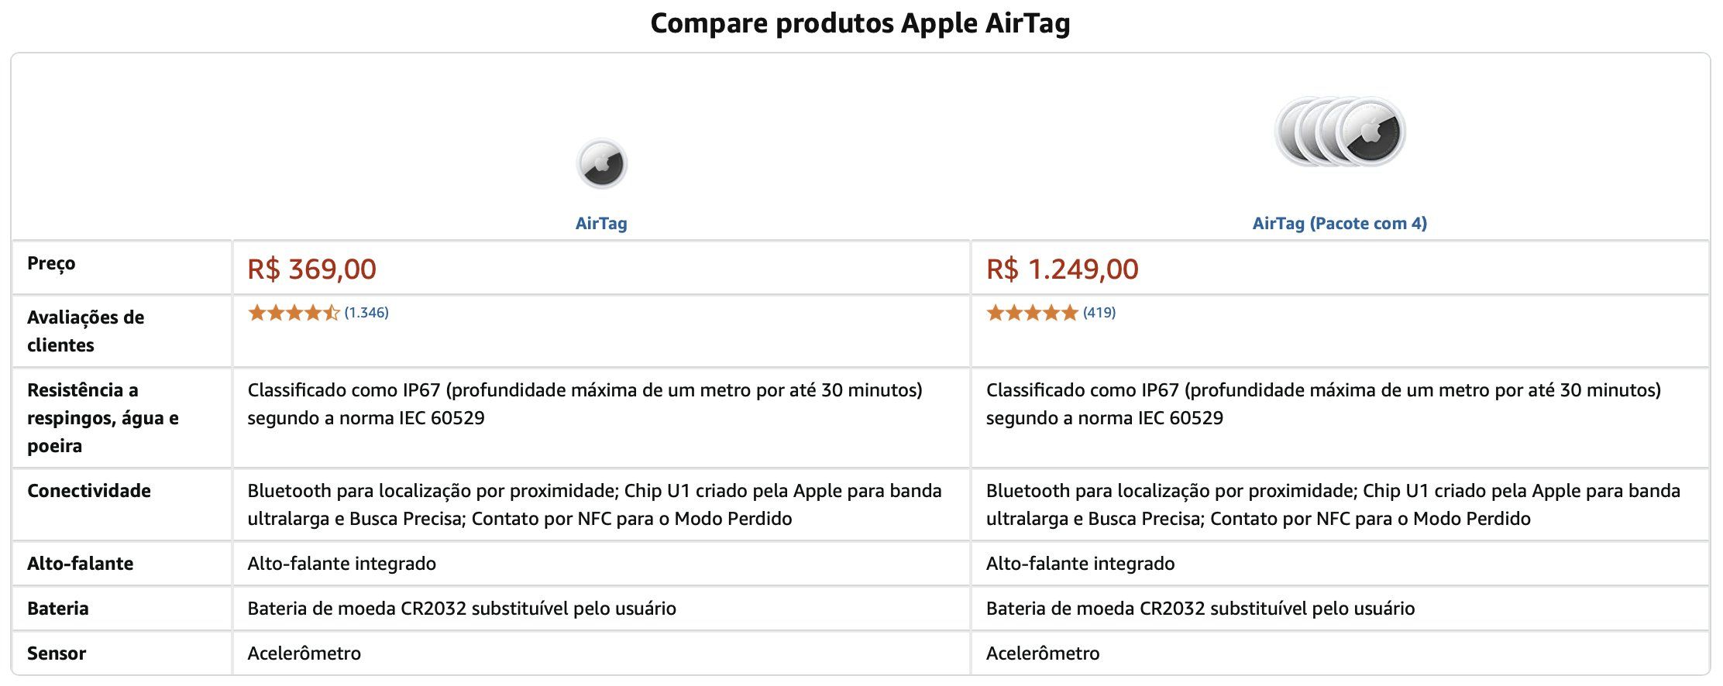Click the Alto-falante row header

(x=80, y=563)
